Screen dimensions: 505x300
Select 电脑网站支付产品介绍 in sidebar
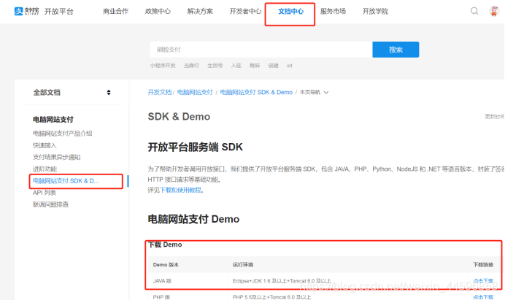click(x=63, y=134)
